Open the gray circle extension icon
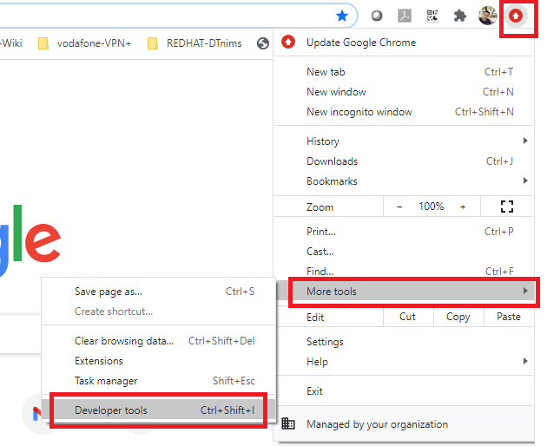Screen dimensions: 547x446 (x=377, y=16)
